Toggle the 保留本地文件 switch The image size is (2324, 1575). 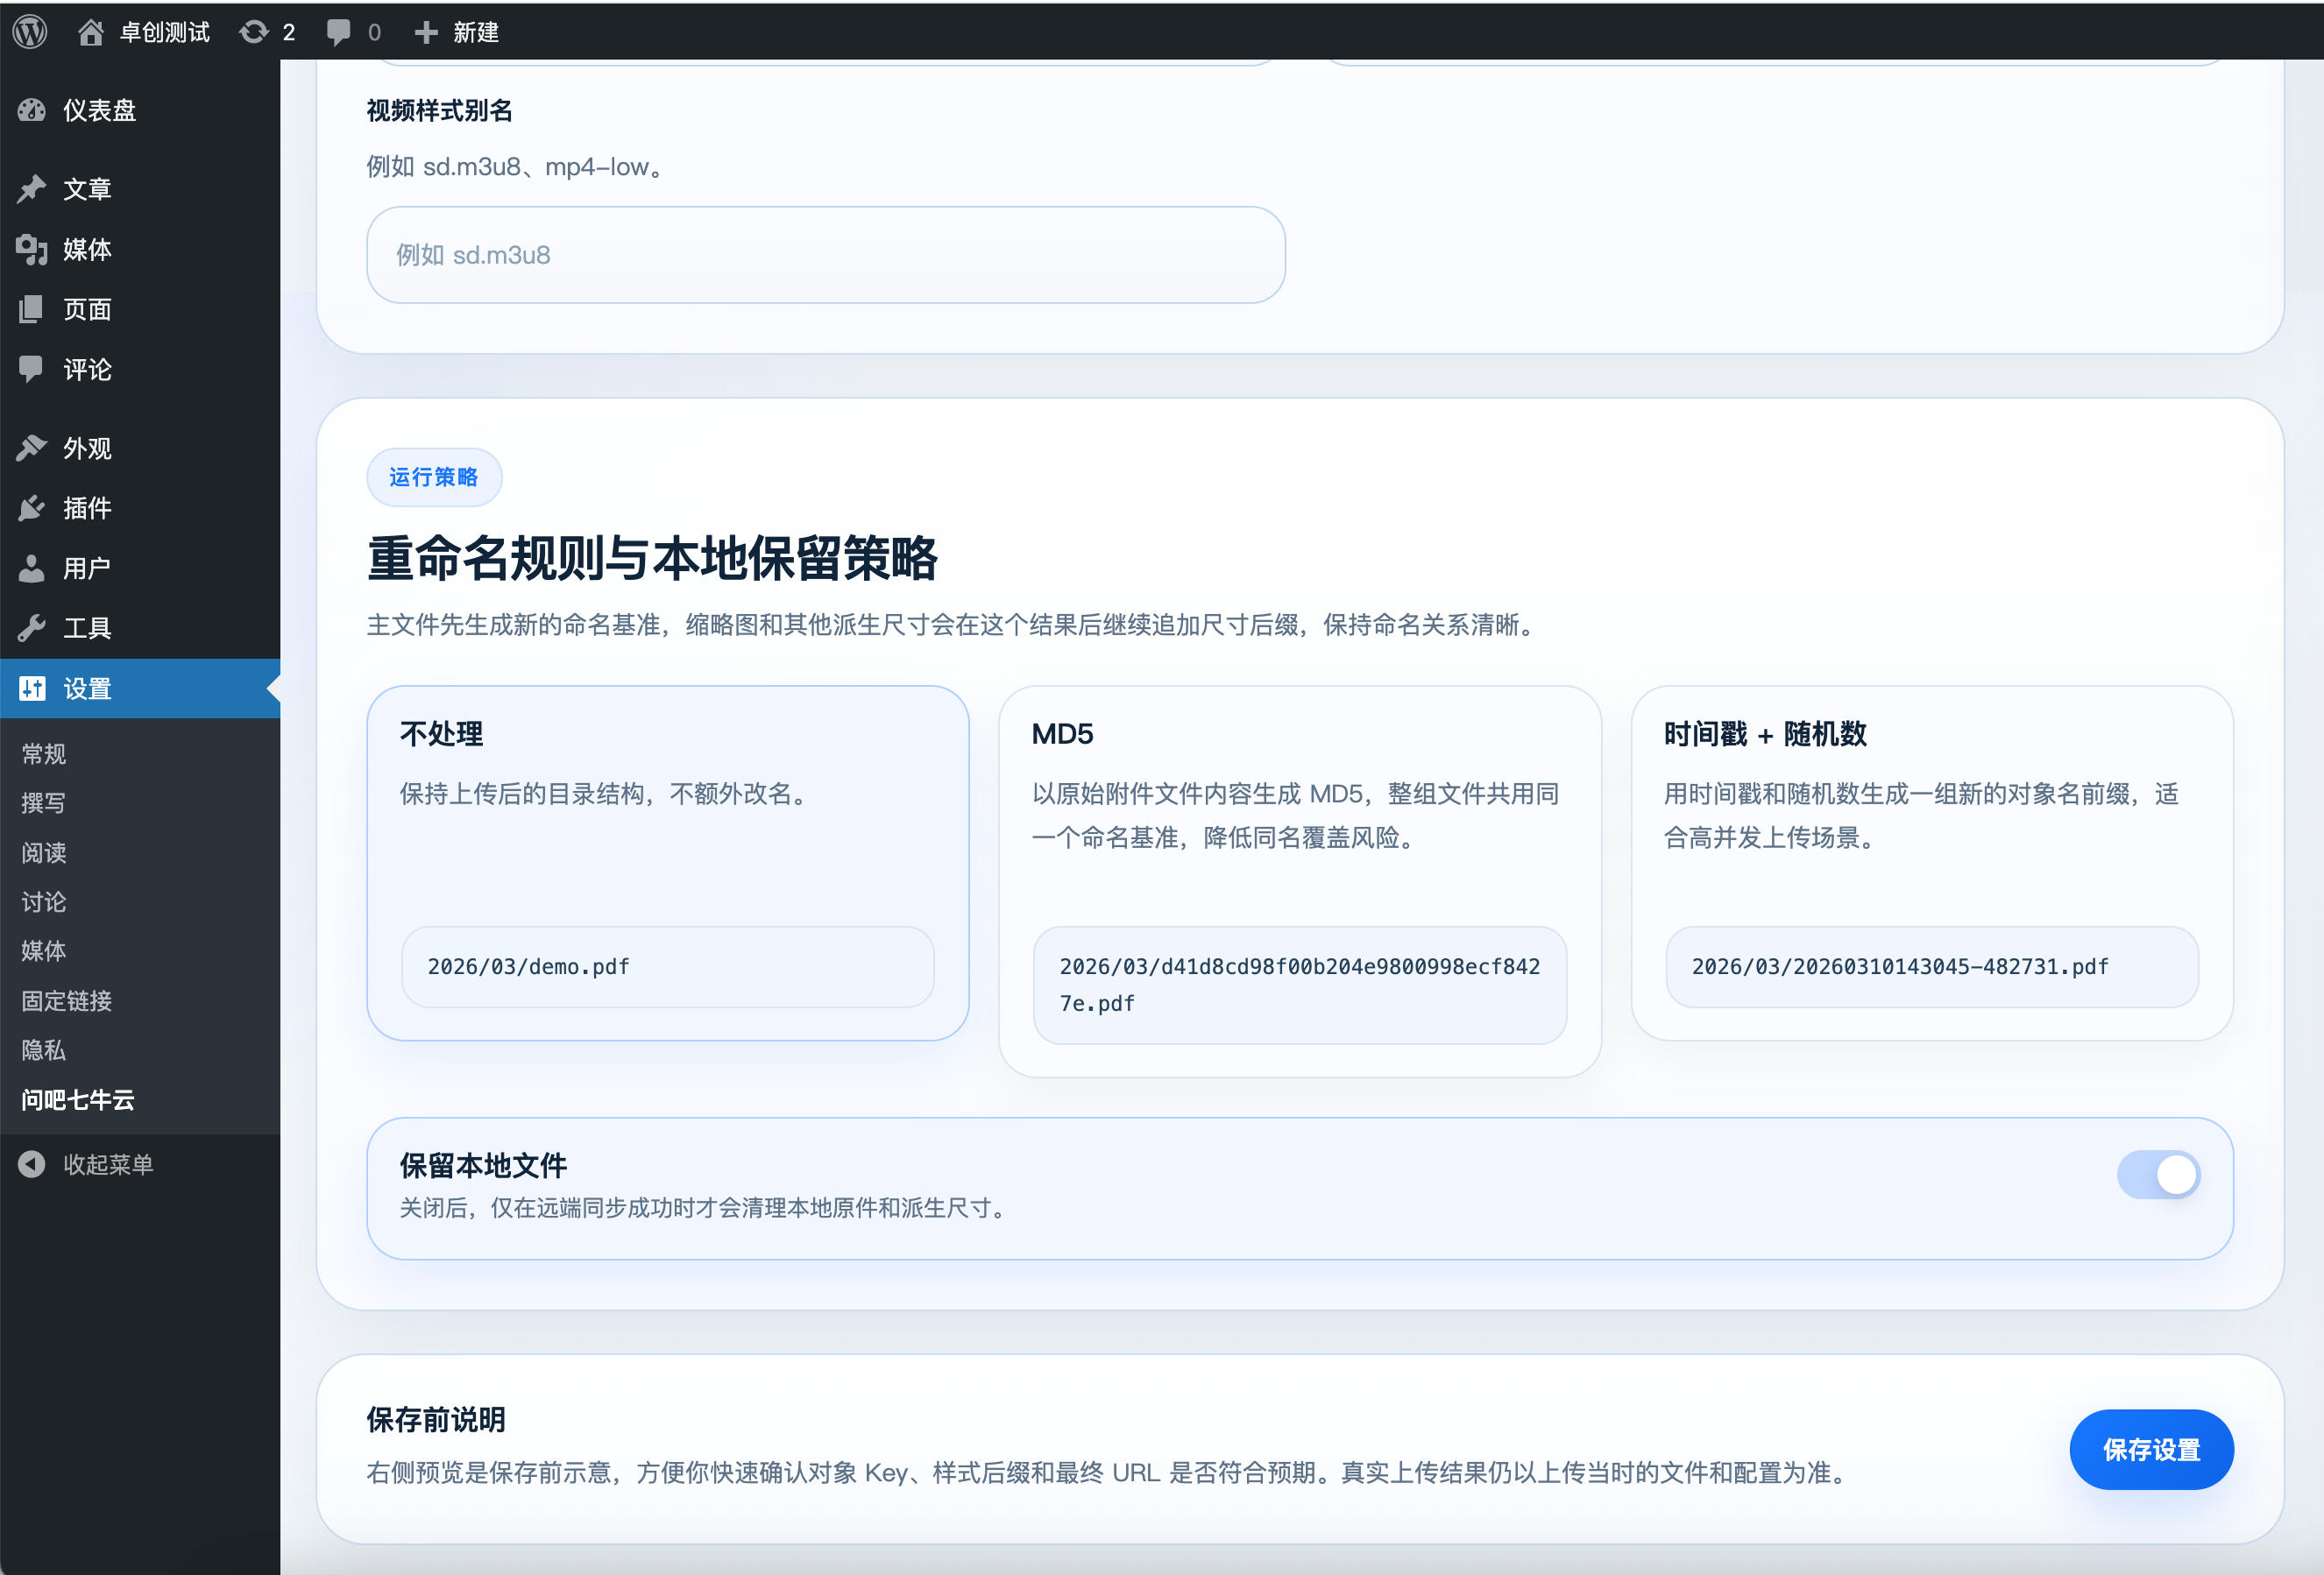click(2158, 1175)
